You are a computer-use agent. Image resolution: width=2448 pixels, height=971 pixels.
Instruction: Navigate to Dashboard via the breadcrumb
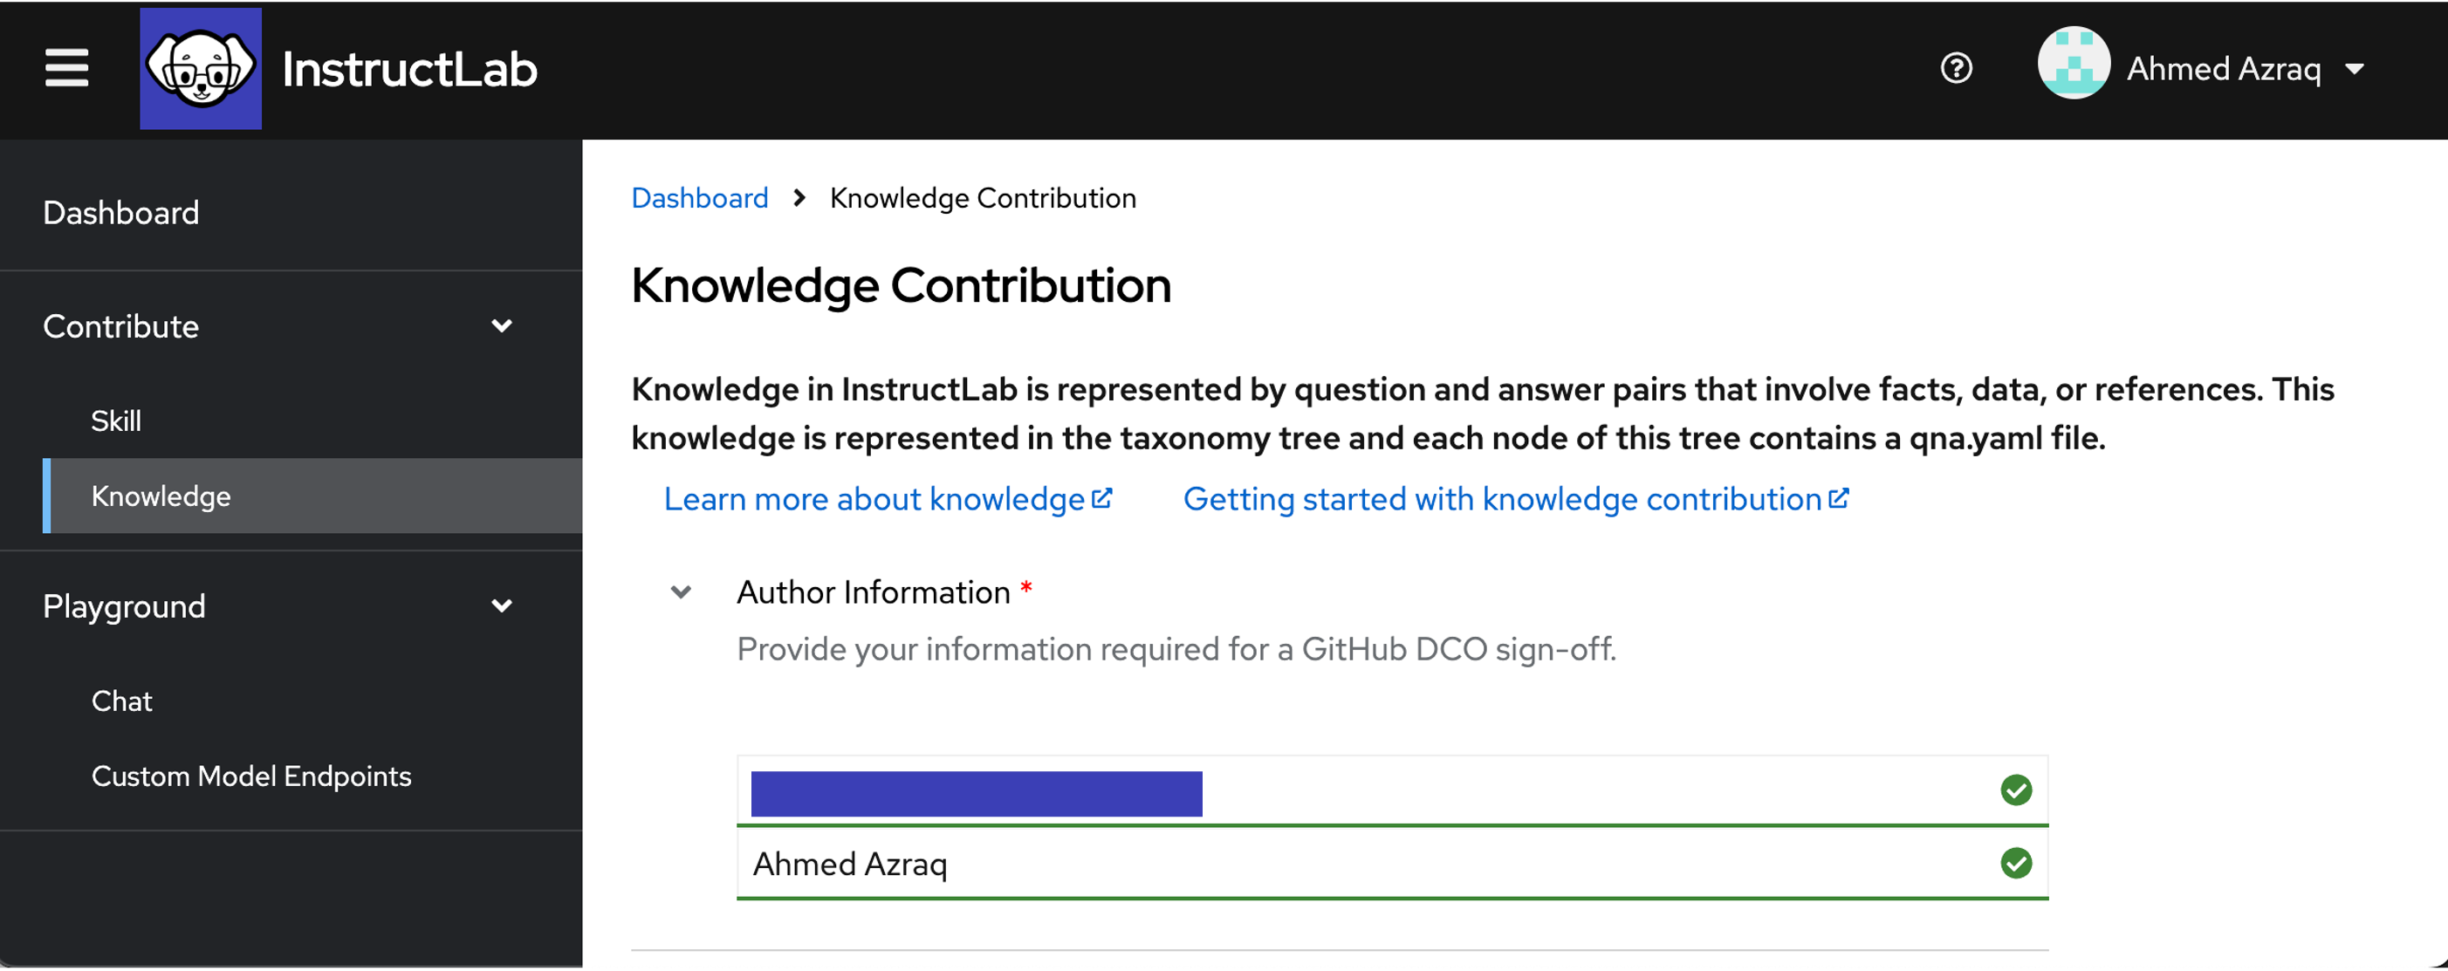pos(699,198)
